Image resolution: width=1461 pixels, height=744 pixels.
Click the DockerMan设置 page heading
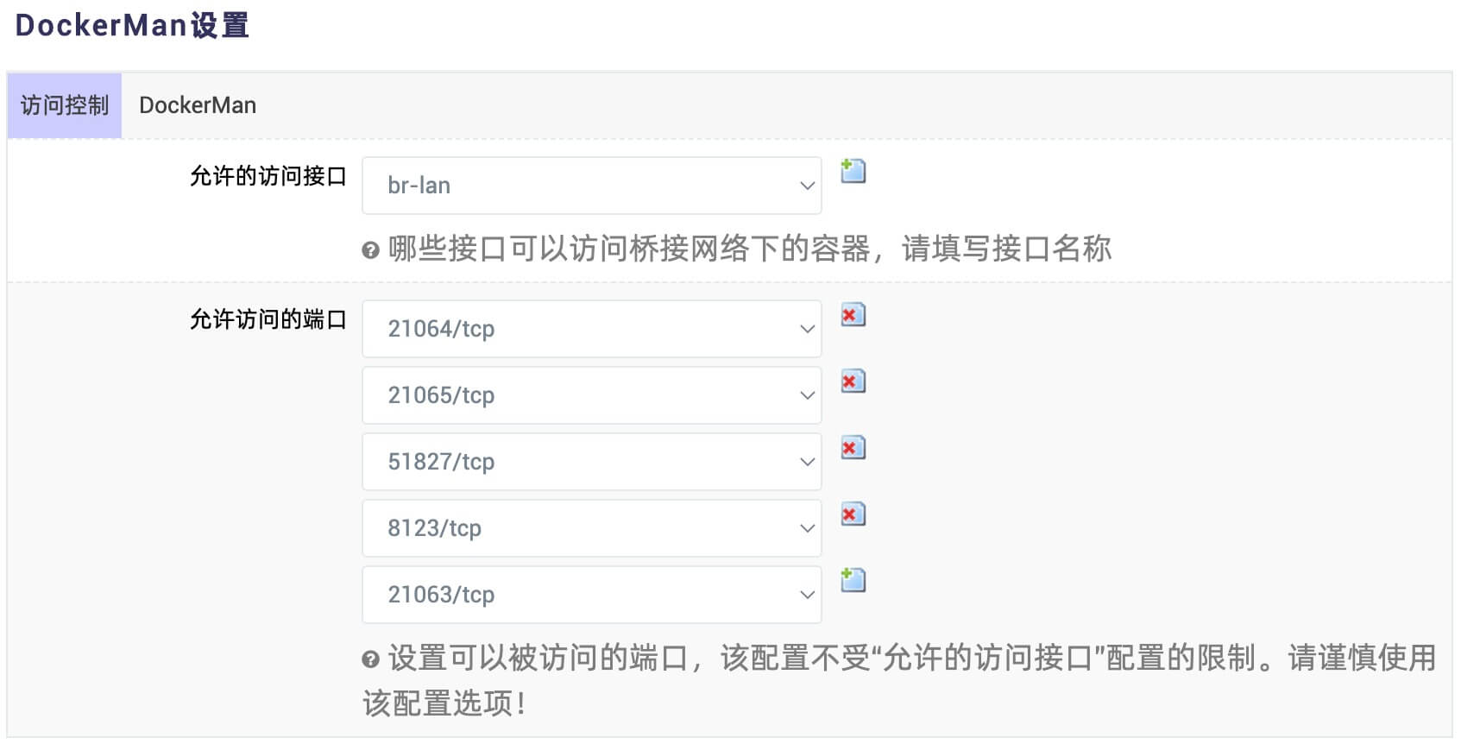tap(132, 25)
